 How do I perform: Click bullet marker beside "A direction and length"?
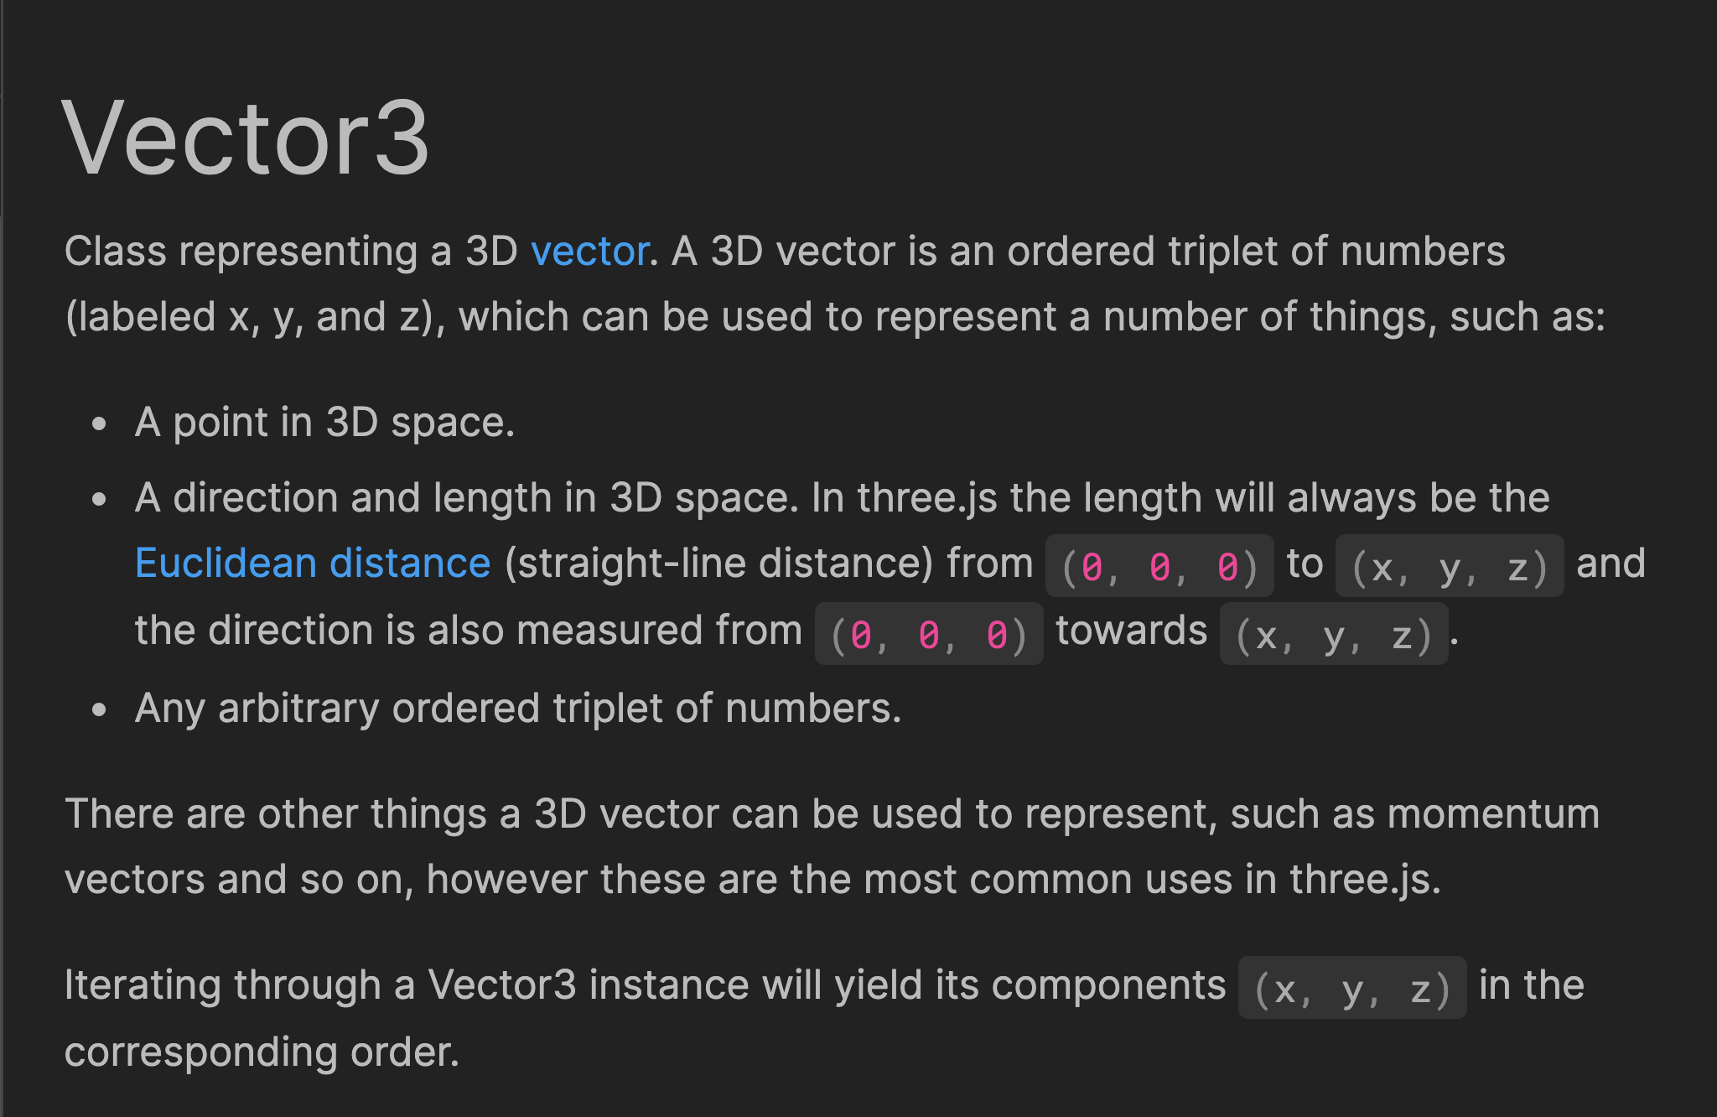(100, 500)
